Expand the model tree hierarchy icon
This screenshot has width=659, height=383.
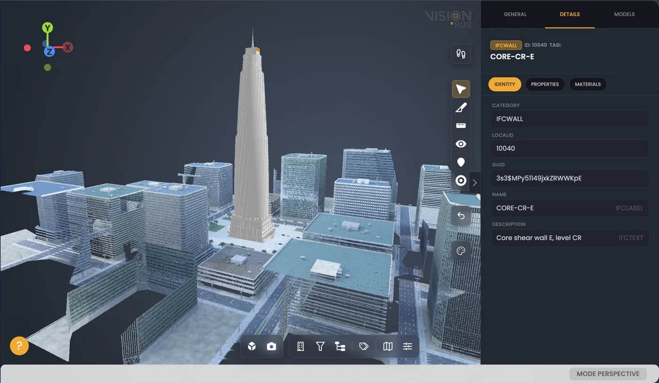coord(340,346)
